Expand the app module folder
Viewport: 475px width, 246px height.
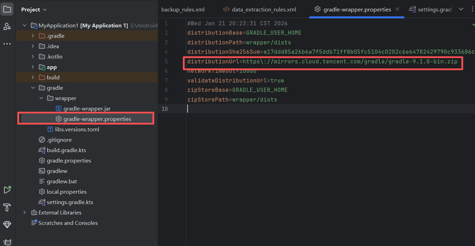(33, 67)
